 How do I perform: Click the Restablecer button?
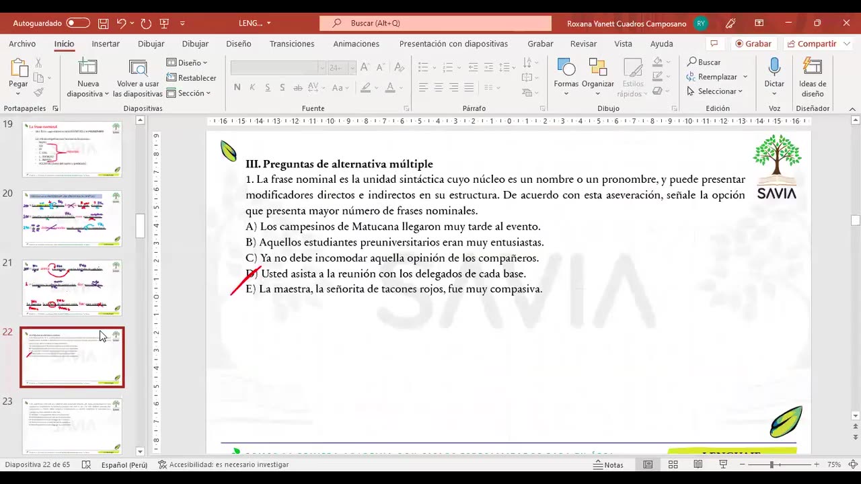click(192, 78)
